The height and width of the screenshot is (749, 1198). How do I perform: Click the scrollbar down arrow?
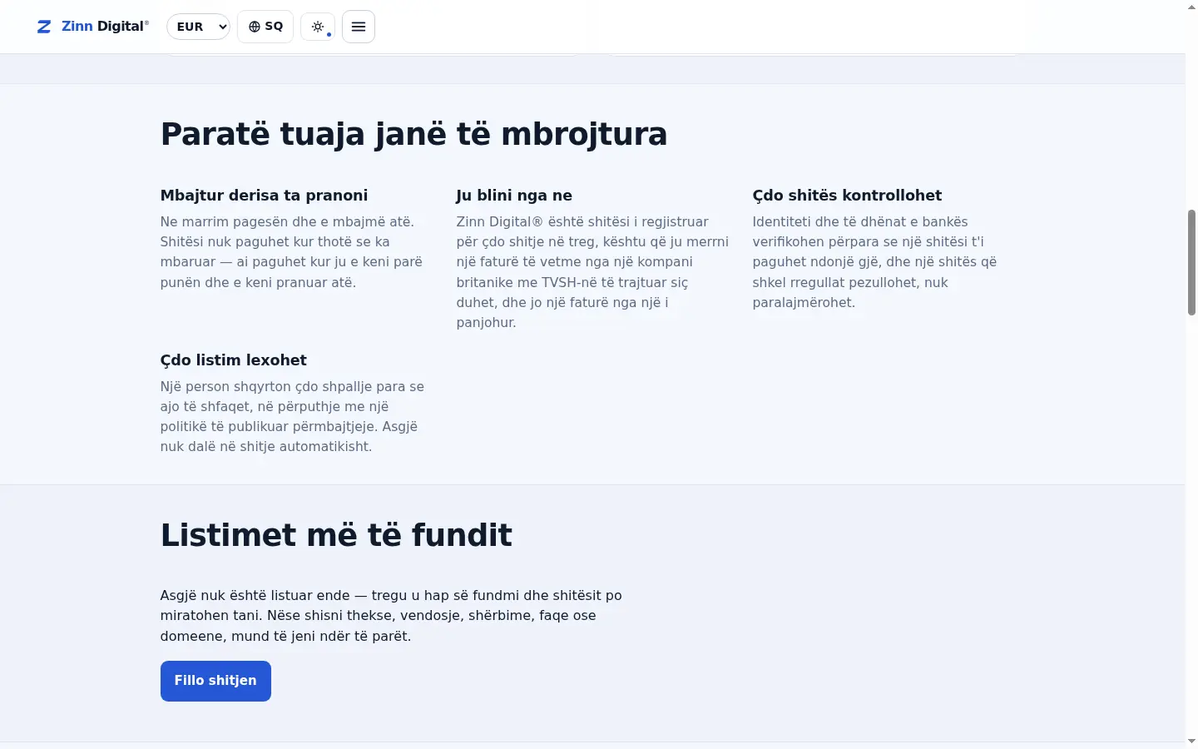tap(1191, 741)
